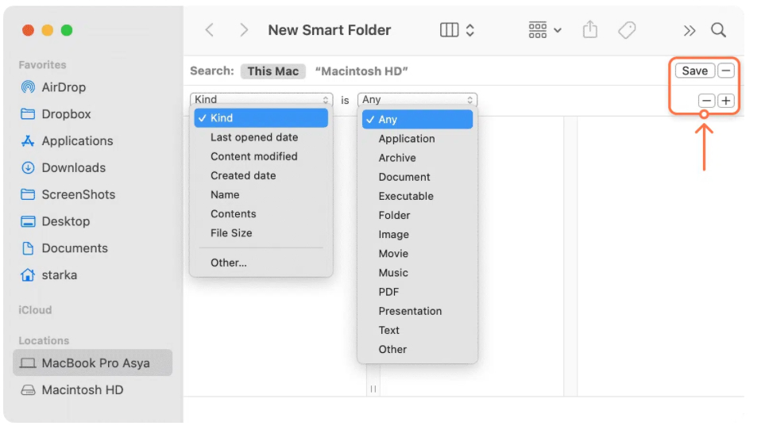Open the Any value dropdown
Screen dimensions: 769x441
coord(417,100)
